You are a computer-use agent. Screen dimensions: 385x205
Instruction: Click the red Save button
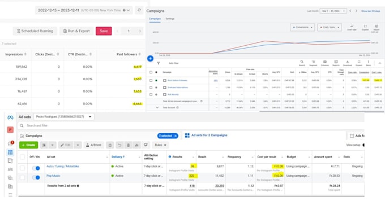pyautogui.click(x=104, y=31)
